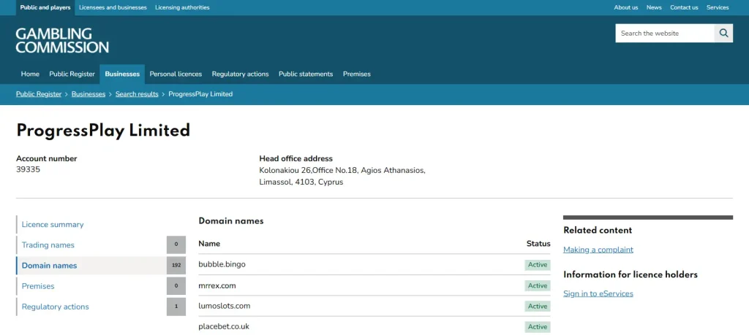This screenshot has height=335, width=749.
Task: Open Licensees and businesses section
Action: point(113,7)
